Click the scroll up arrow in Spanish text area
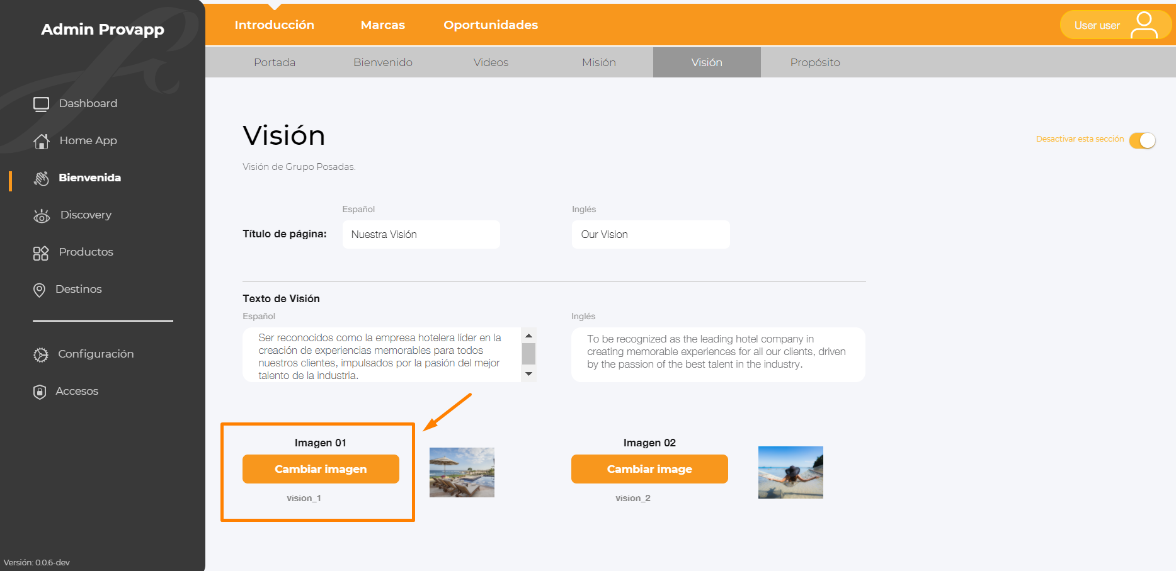Screen dimensions: 1176x571 pos(529,336)
